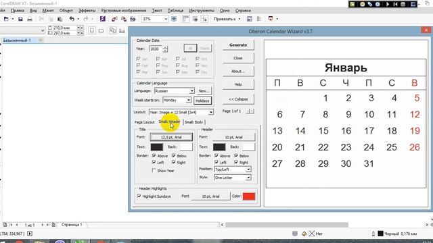Click the Undo arrow icon
433x243 pixels.
point(72,19)
